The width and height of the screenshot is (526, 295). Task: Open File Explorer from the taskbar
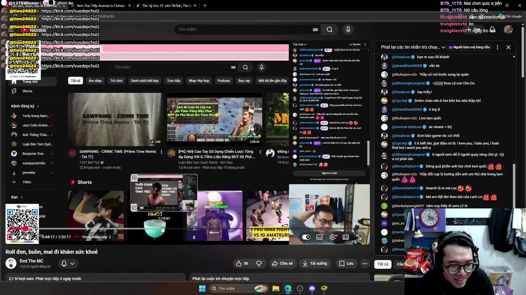click(276, 288)
